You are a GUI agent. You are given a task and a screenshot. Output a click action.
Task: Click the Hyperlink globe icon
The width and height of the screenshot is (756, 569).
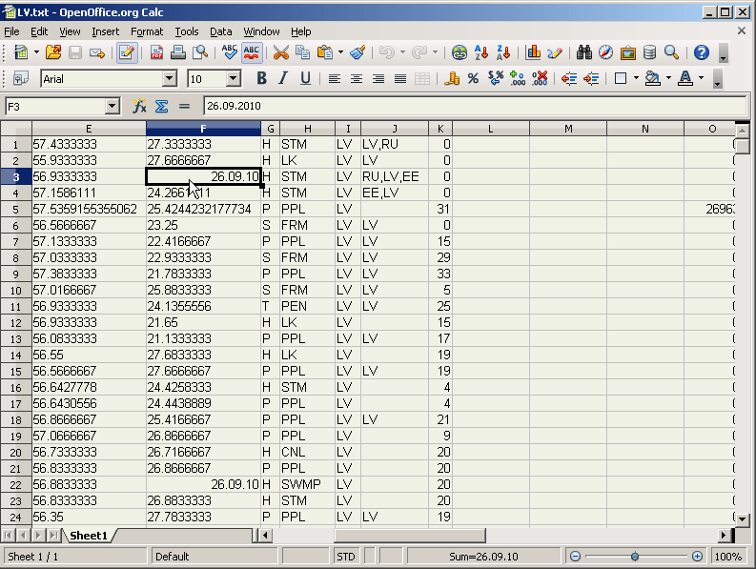459,52
